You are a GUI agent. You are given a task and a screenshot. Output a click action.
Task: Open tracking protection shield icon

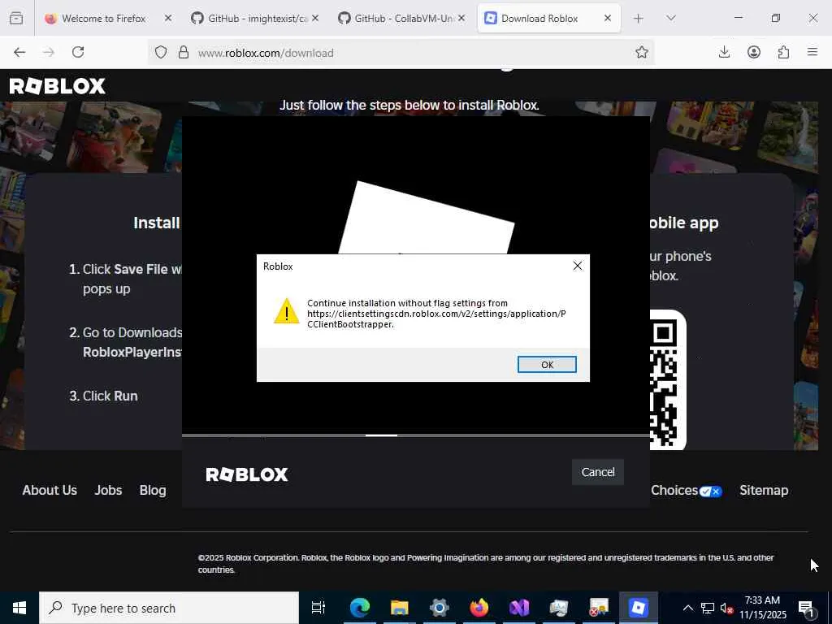[161, 52]
